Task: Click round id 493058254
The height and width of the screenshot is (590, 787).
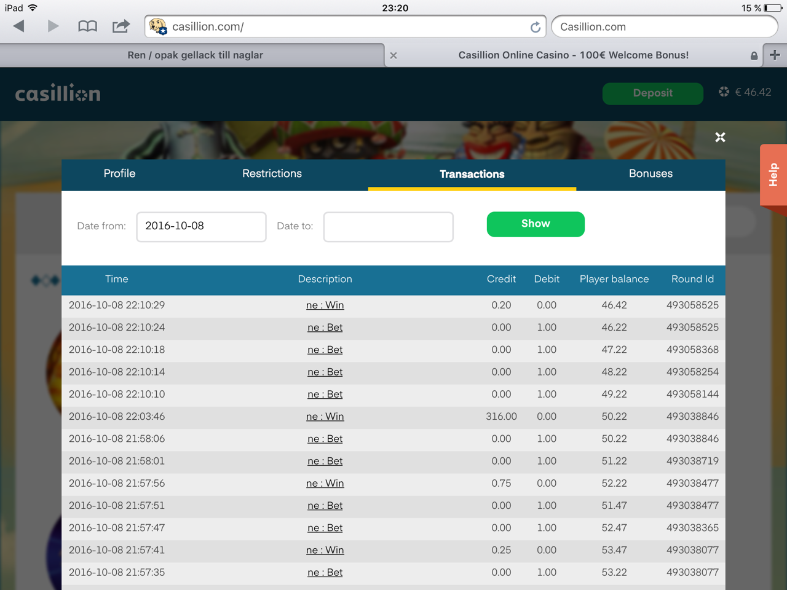Action: [x=692, y=372]
